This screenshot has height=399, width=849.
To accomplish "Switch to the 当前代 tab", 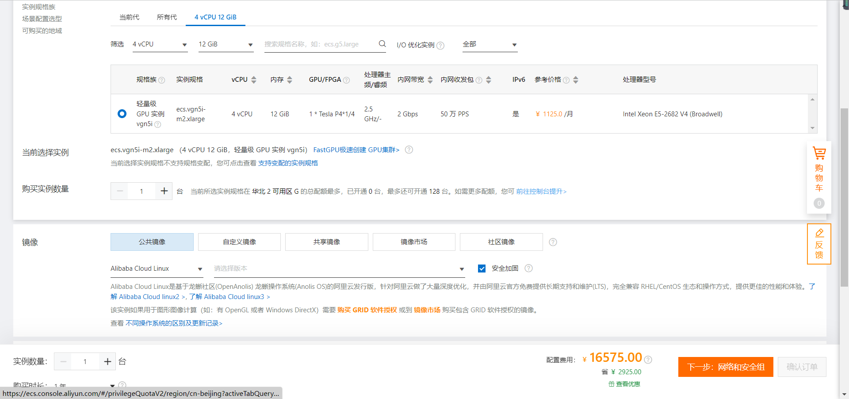I will click(129, 17).
